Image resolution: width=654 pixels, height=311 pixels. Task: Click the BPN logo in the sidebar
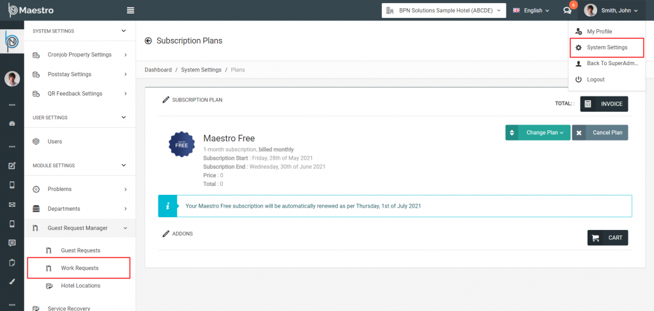pos(11,42)
